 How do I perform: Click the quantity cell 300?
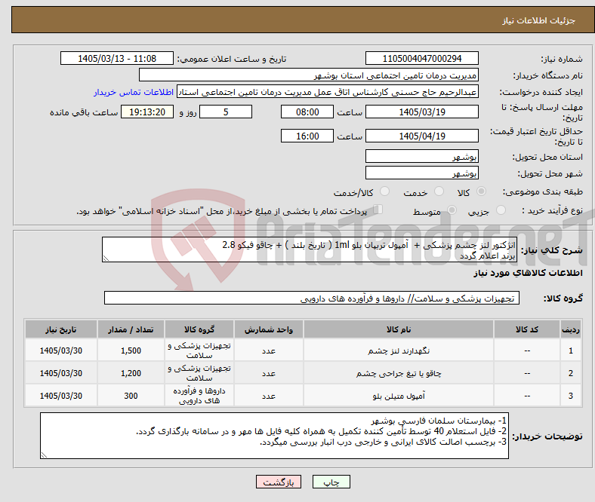point(131,396)
